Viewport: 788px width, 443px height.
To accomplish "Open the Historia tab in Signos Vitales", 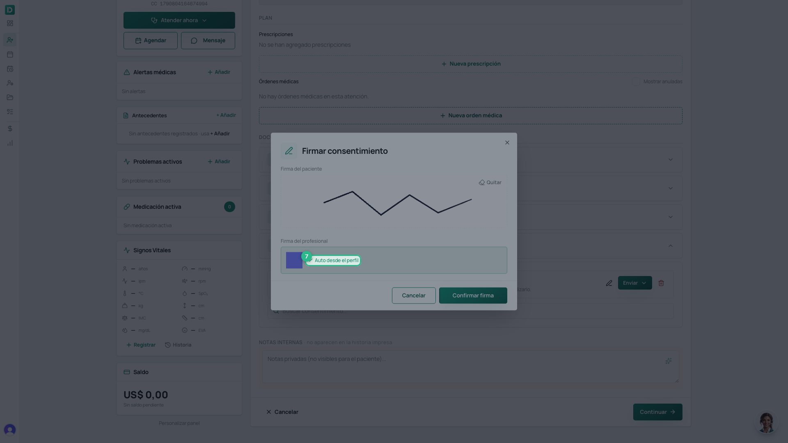I will click(x=178, y=345).
